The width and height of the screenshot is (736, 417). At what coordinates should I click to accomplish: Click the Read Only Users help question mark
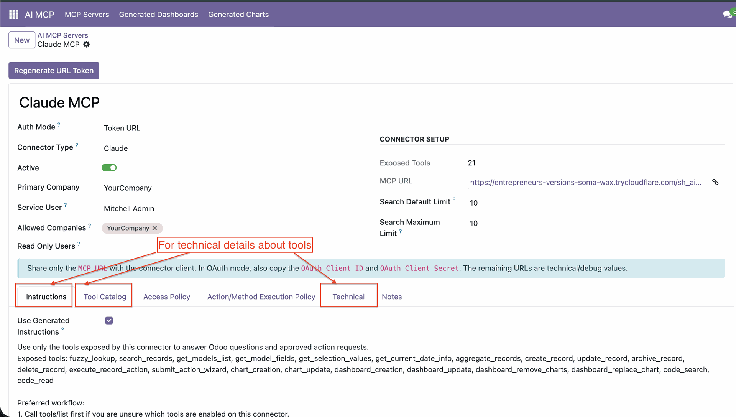79,244
